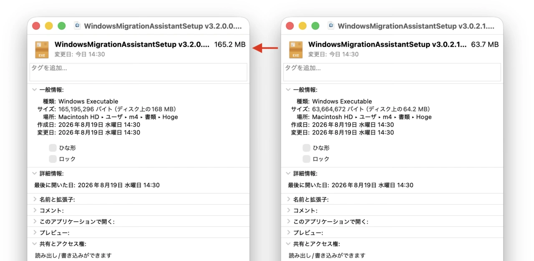The height and width of the screenshot is (261, 534).
Task: Click Windows Executable kind in v3.0.2.1 window
Action: point(342,101)
